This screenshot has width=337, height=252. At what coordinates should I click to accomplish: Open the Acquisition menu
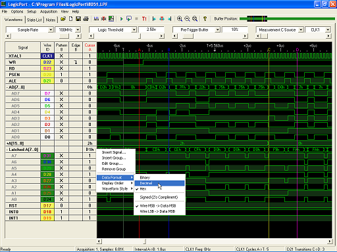pos(49,11)
